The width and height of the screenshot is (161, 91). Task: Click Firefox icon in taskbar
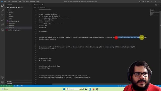(x=94, y=89)
